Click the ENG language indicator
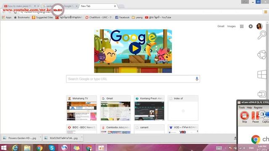 251,148
